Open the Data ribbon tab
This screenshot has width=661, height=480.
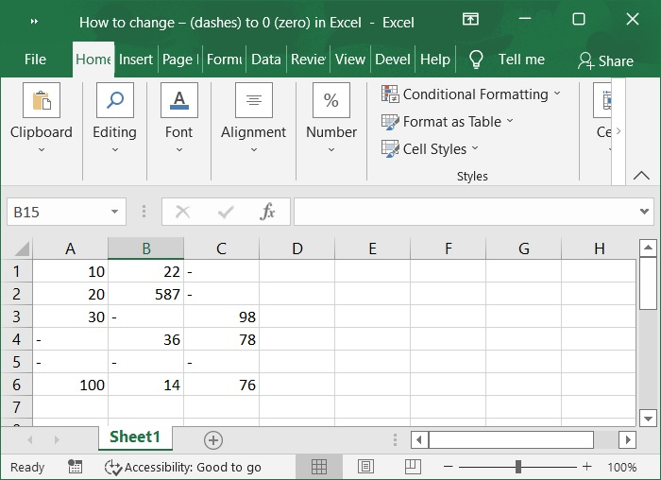[265, 60]
